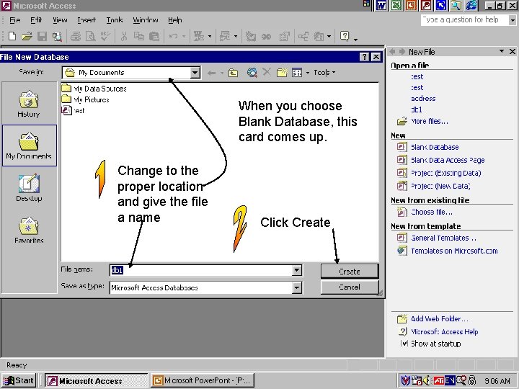
Task: Click the Create button
Action: click(x=350, y=272)
